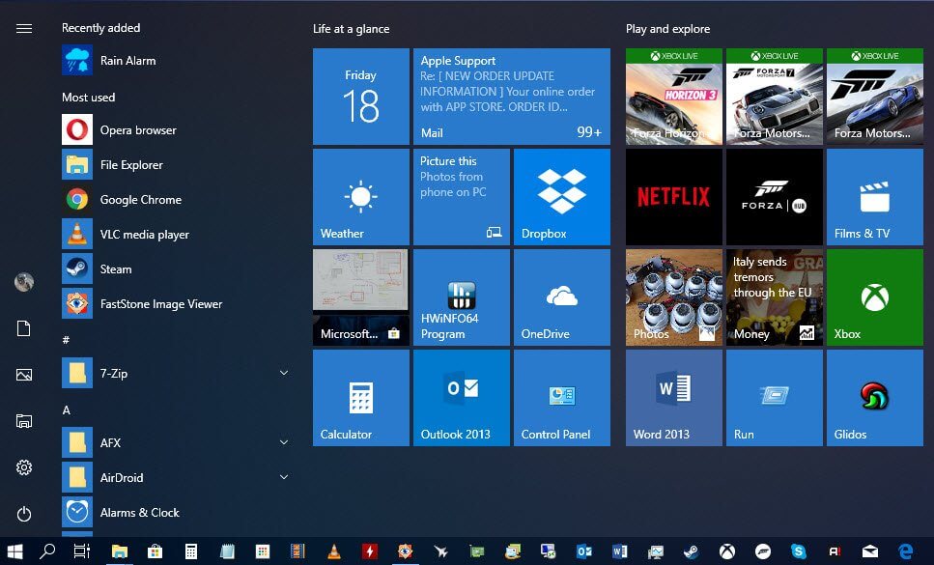934x565 pixels.
Task: Click the 'Life at a glance' group header
Action: 352,29
